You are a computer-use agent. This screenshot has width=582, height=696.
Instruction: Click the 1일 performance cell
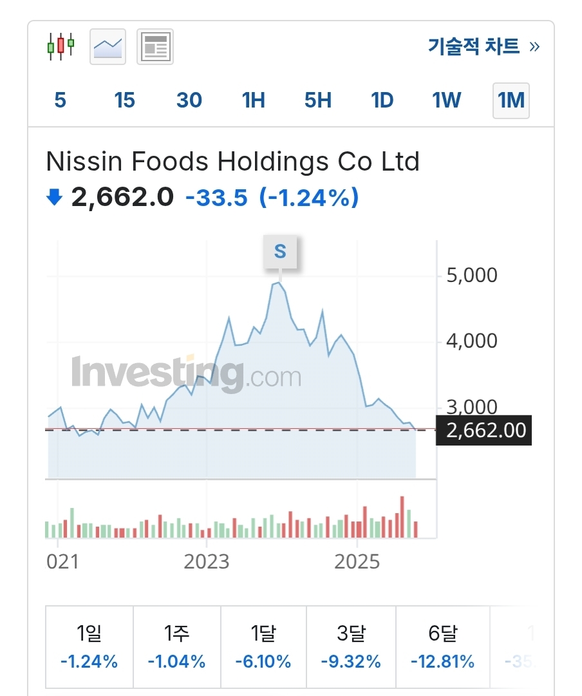tap(89, 647)
